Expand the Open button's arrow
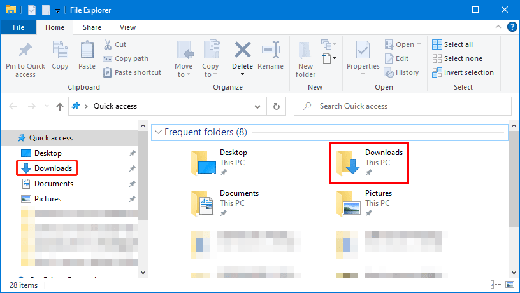This screenshot has width=520, height=293. click(419, 44)
